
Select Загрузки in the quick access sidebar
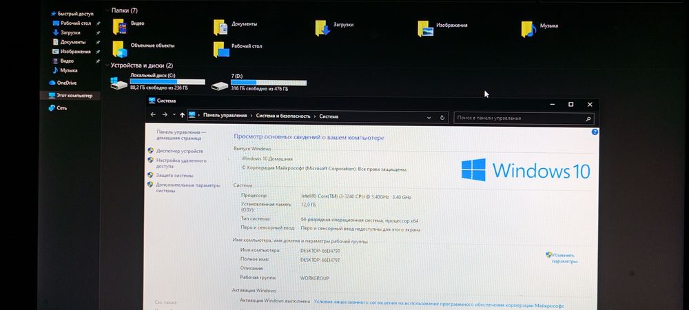click(x=70, y=32)
